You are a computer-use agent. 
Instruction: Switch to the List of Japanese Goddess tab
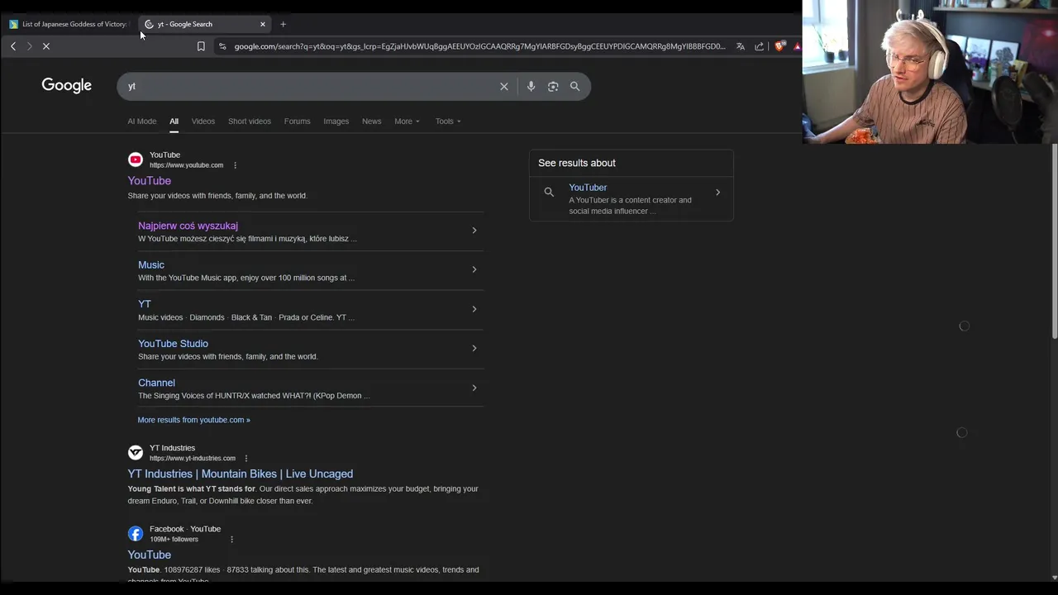pyautogui.click(x=68, y=24)
